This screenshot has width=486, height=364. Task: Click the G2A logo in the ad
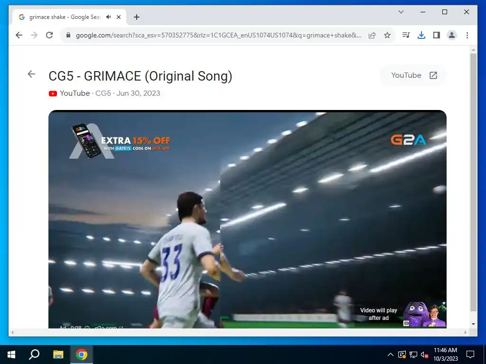click(408, 140)
